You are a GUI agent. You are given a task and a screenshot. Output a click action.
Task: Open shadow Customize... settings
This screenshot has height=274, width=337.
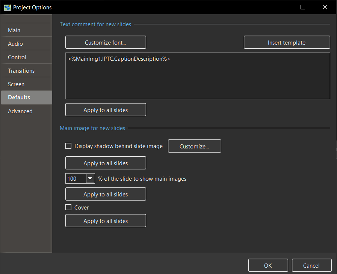[194, 146]
